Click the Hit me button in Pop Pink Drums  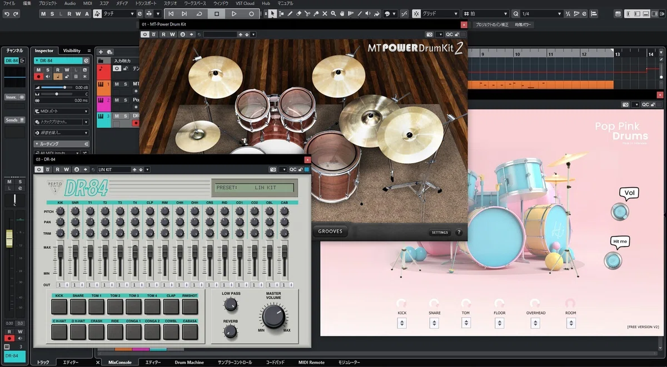613,260
